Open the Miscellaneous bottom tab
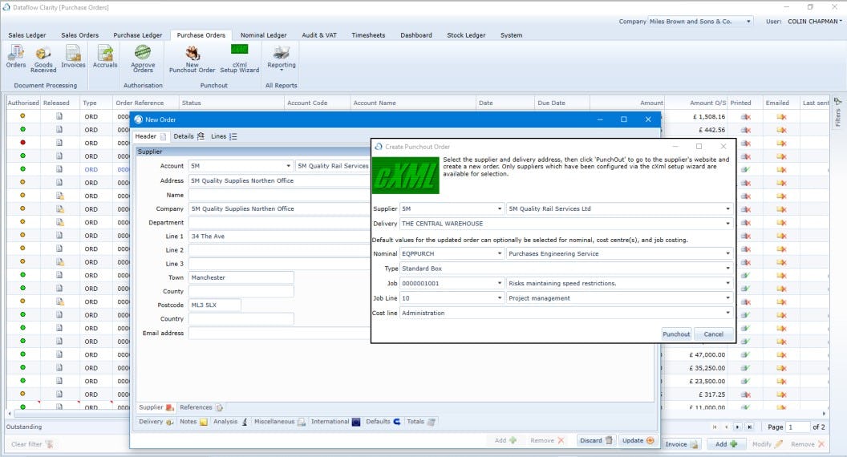 [279, 422]
